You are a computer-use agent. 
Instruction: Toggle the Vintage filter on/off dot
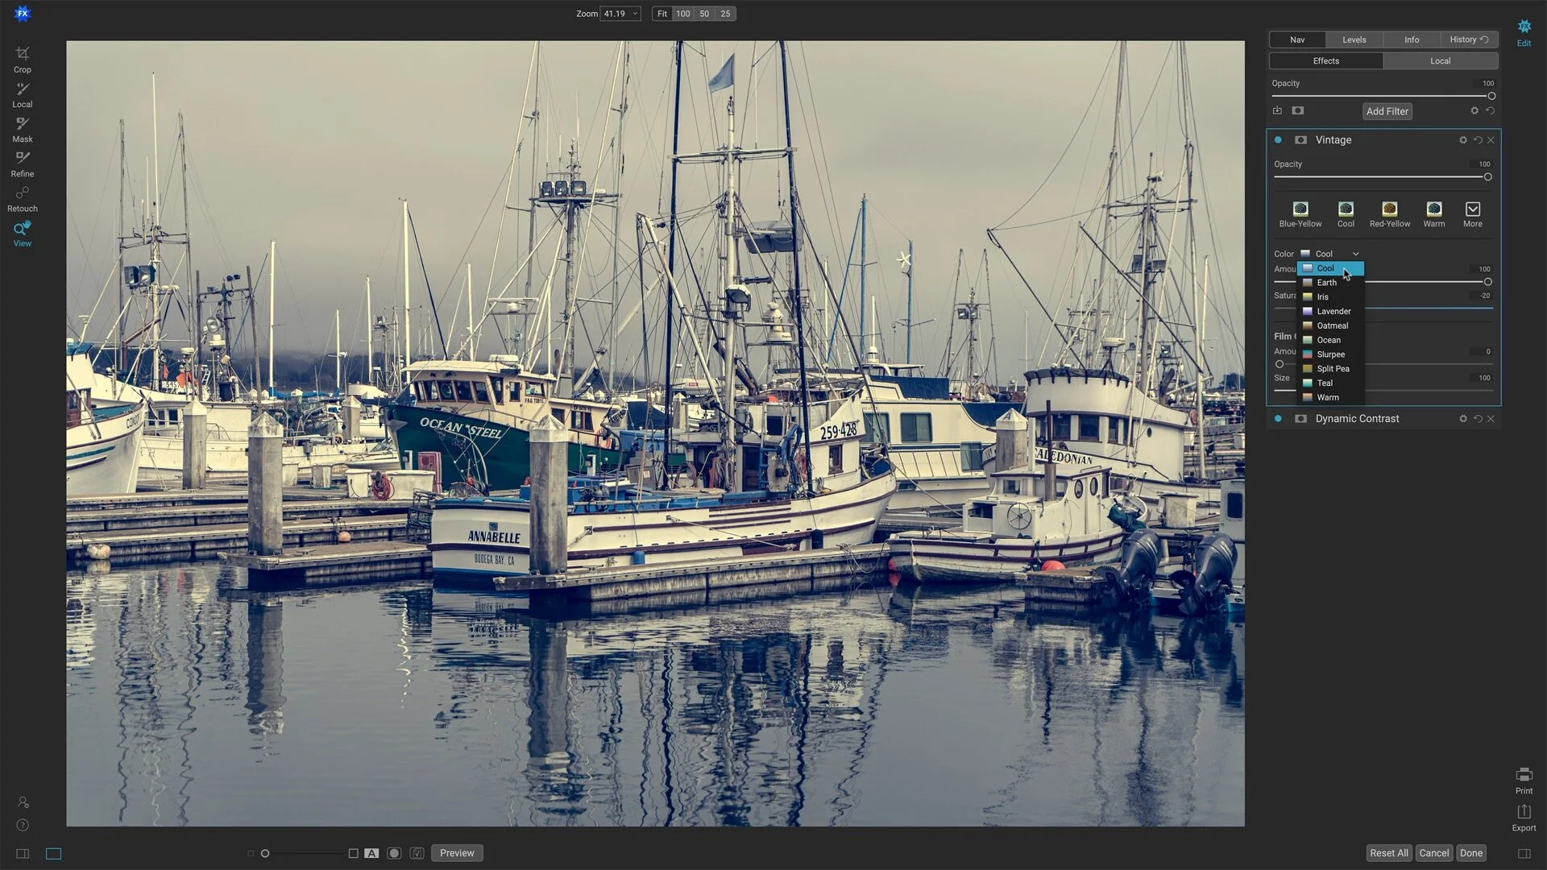coord(1278,140)
